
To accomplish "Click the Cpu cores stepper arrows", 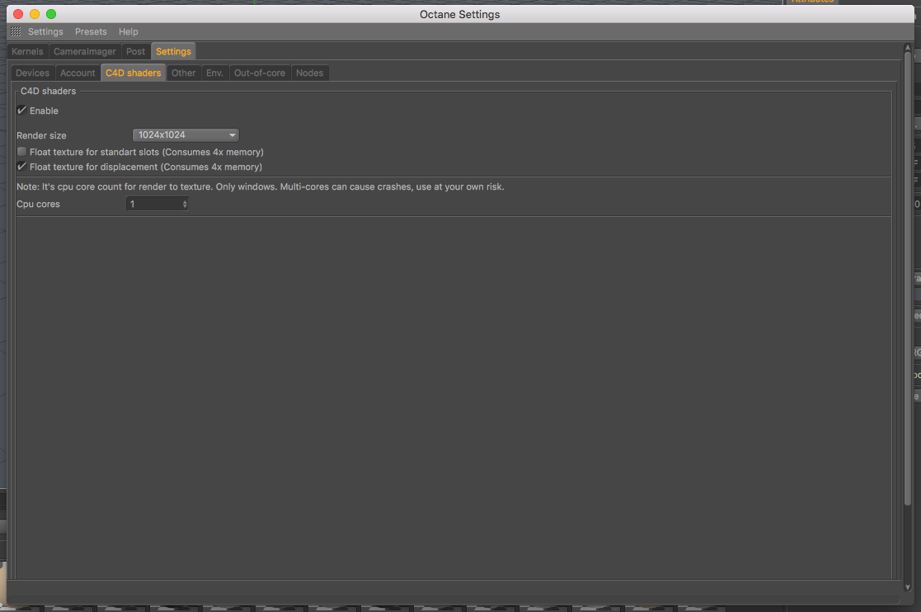I will (x=185, y=204).
